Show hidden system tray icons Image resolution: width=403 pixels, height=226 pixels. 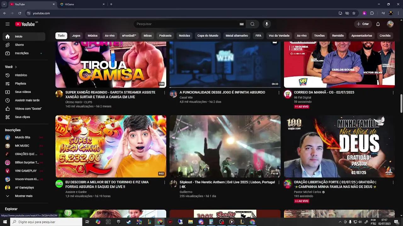click(340, 222)
